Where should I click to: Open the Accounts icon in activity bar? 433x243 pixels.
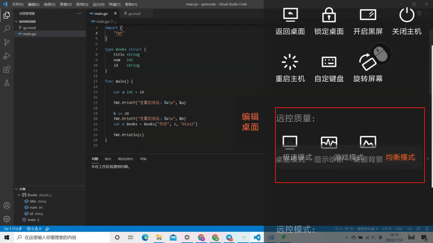(6, 206)
